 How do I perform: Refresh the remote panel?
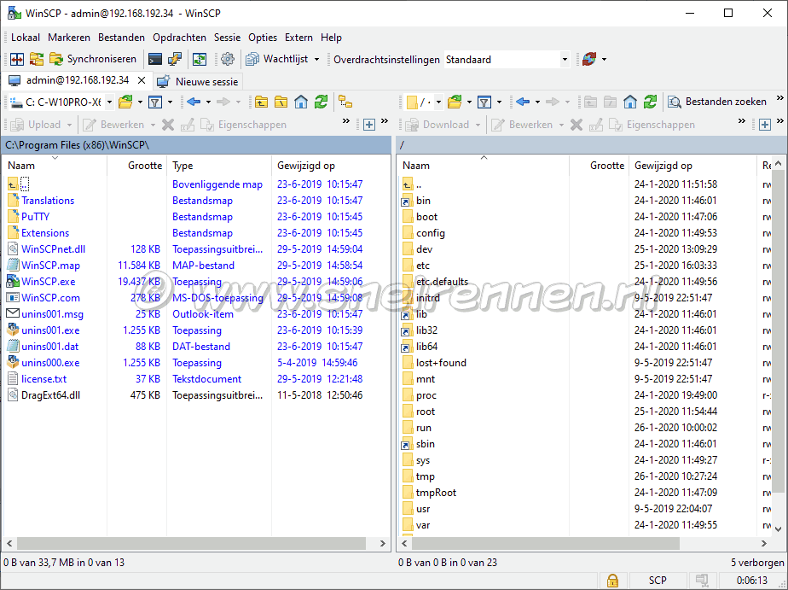pos(650,102)
